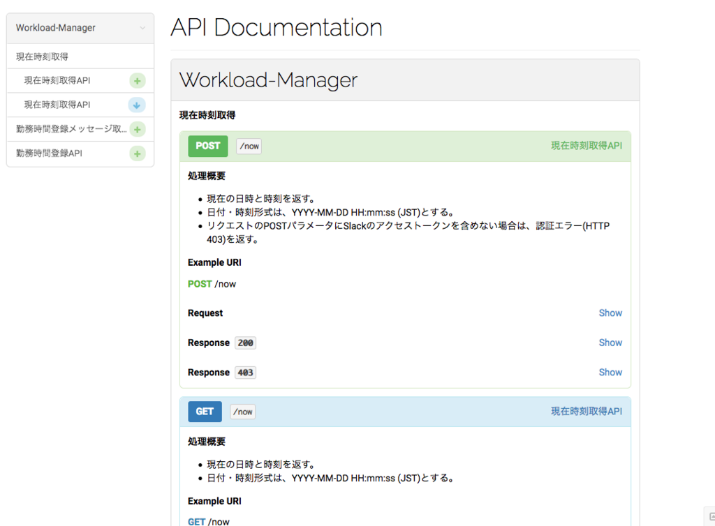Image resolution: width=715 pixels, height=526 pixels.
Task: Click the plus icon beside 勤務時間登録メッセージ取...
Action: pos(138,129)
